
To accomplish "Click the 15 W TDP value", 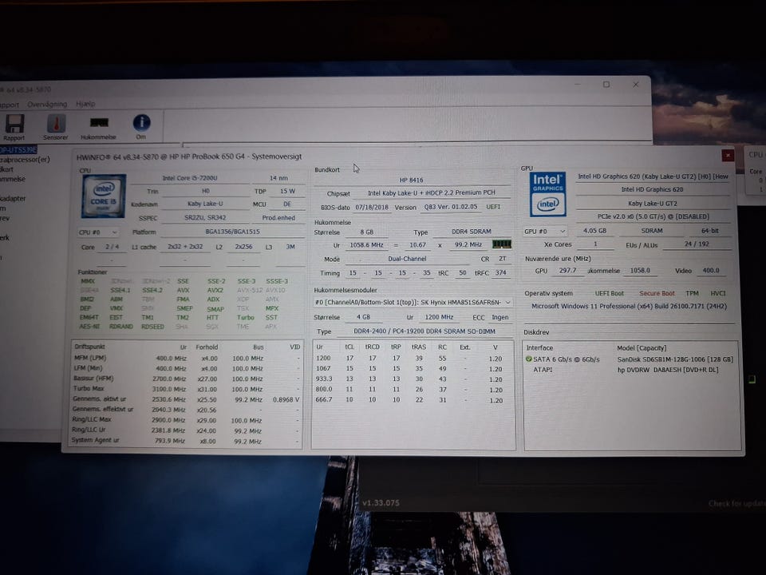I will tap(287, 191).
